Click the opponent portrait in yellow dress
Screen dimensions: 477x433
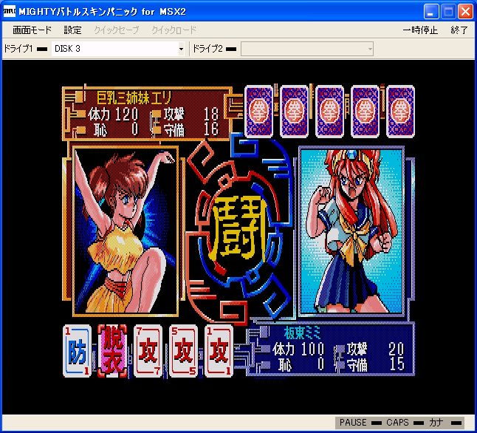(x=126, y=231)
